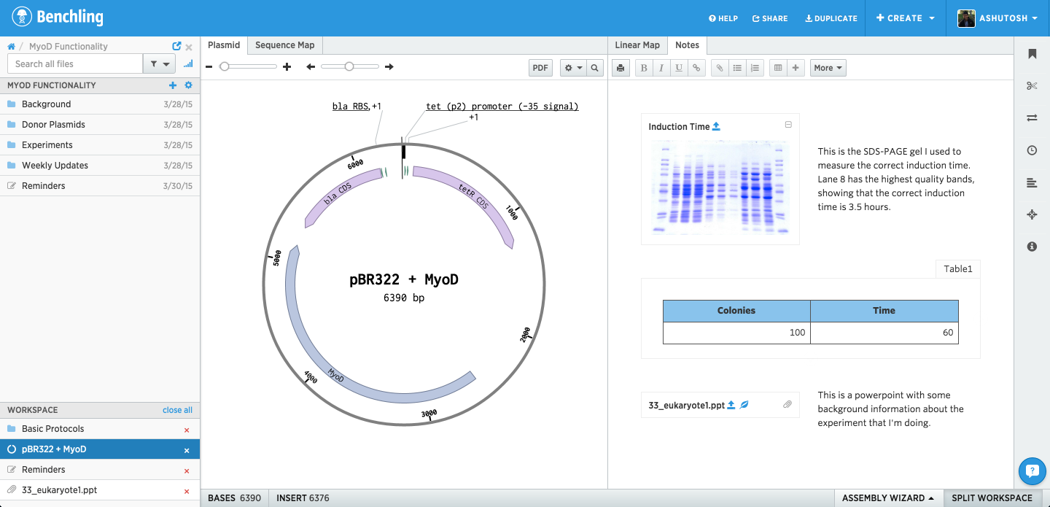Image resolution: width=1050 pixels, height=507 pixels.
Task: Toggle bold formatting in Notes
Action: (644, 68)
